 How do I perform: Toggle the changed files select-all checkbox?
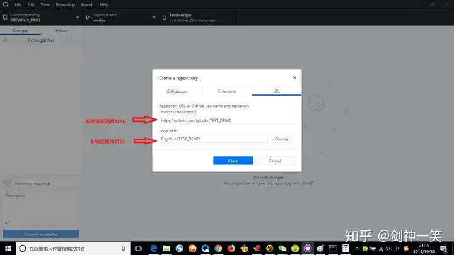[x=5, y=40]
